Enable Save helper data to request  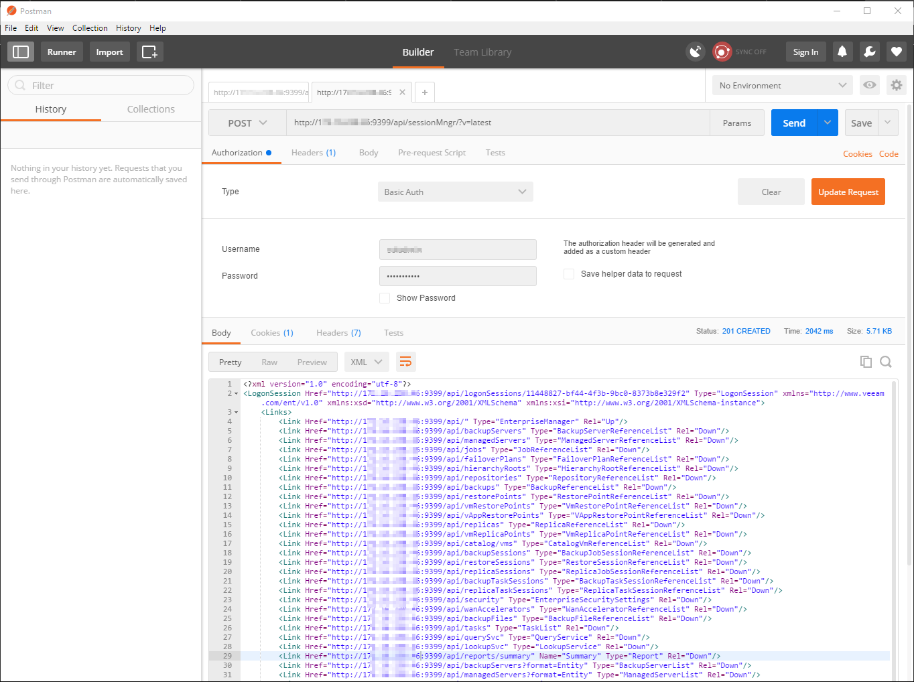click(x=569, y=274)
